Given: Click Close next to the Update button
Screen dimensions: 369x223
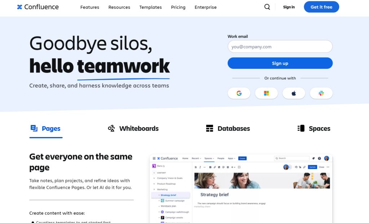Looking at the screenshot, I should tap(321, 167).
